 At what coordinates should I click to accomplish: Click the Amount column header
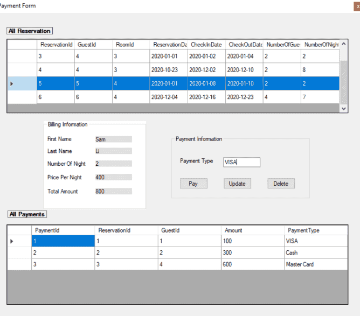[253, 230]
